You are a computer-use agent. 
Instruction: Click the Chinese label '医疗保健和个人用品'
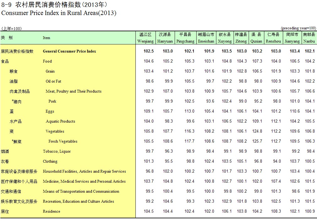point(19,181)
